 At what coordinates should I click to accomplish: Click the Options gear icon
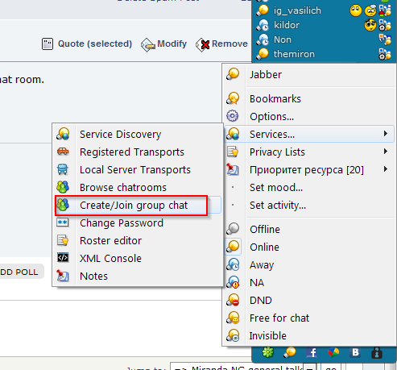pos(232,116)
